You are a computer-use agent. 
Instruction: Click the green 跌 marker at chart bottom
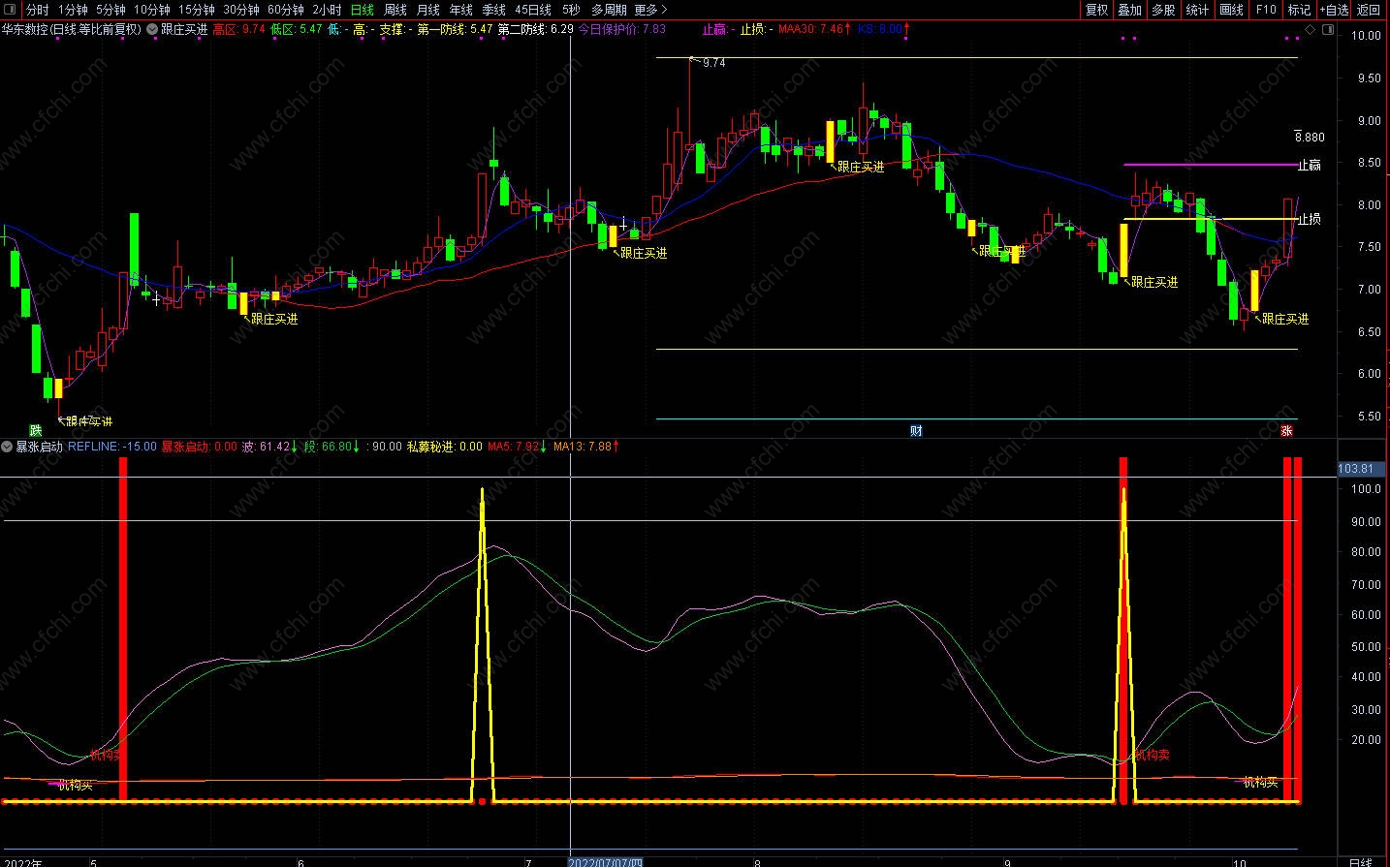36,431
